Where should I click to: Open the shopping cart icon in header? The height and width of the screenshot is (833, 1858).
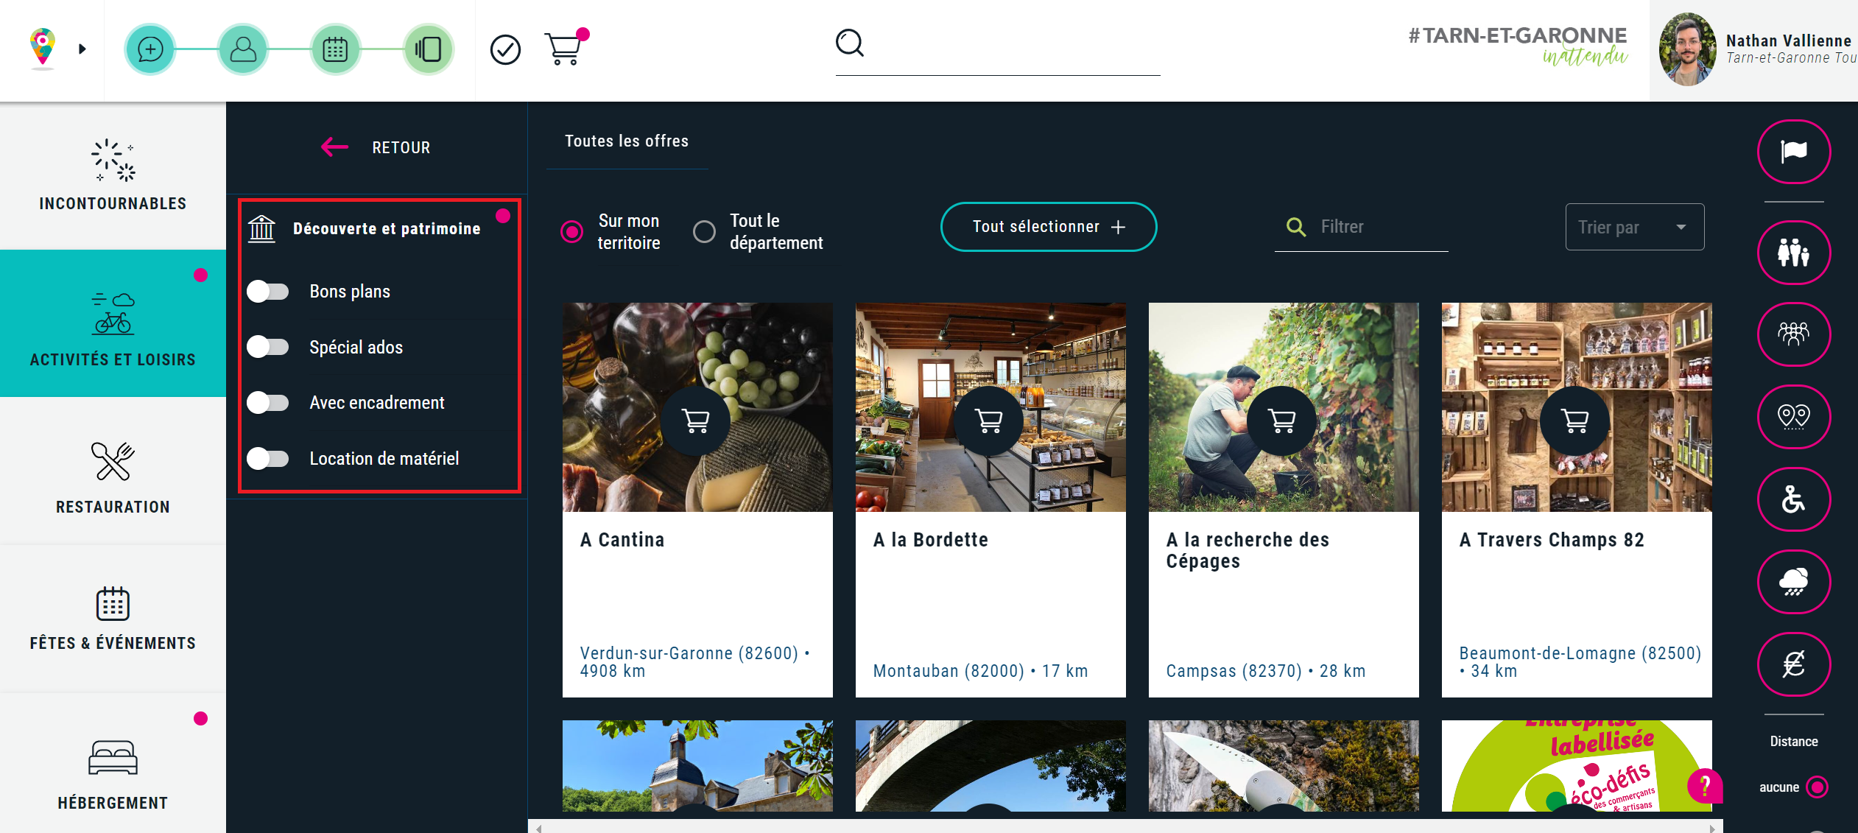563,49
